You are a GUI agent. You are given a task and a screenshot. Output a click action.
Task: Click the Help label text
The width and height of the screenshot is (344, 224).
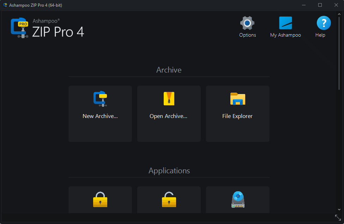[320, 35]
